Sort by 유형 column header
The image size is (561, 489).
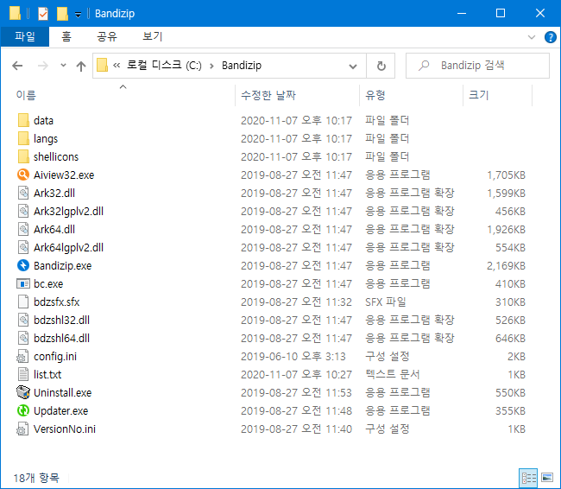coord(375,95)
